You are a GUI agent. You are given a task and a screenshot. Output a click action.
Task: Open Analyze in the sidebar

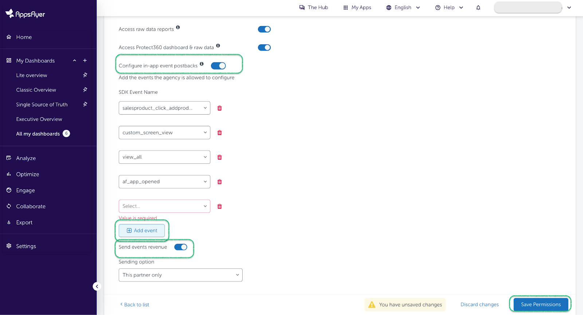26,158
